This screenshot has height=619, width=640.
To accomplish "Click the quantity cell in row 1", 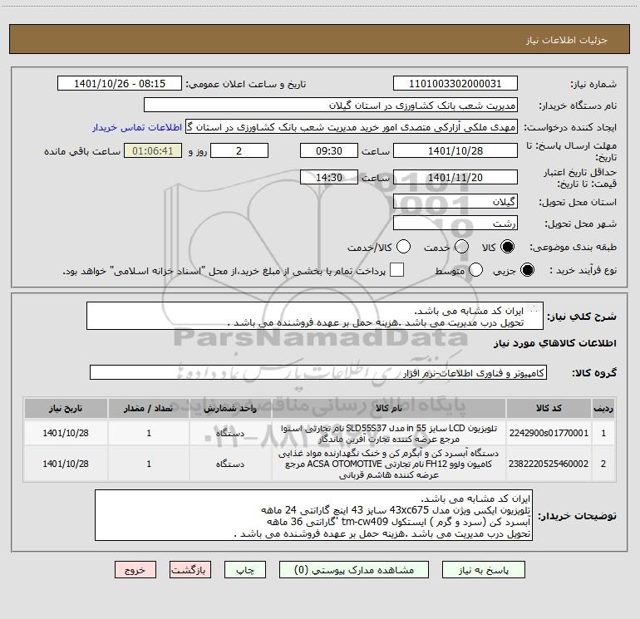I will (149, 433).
